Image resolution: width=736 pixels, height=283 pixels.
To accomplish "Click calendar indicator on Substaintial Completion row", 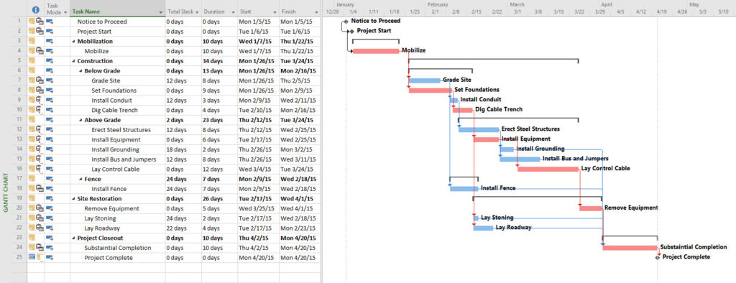I will click(40, 247).
